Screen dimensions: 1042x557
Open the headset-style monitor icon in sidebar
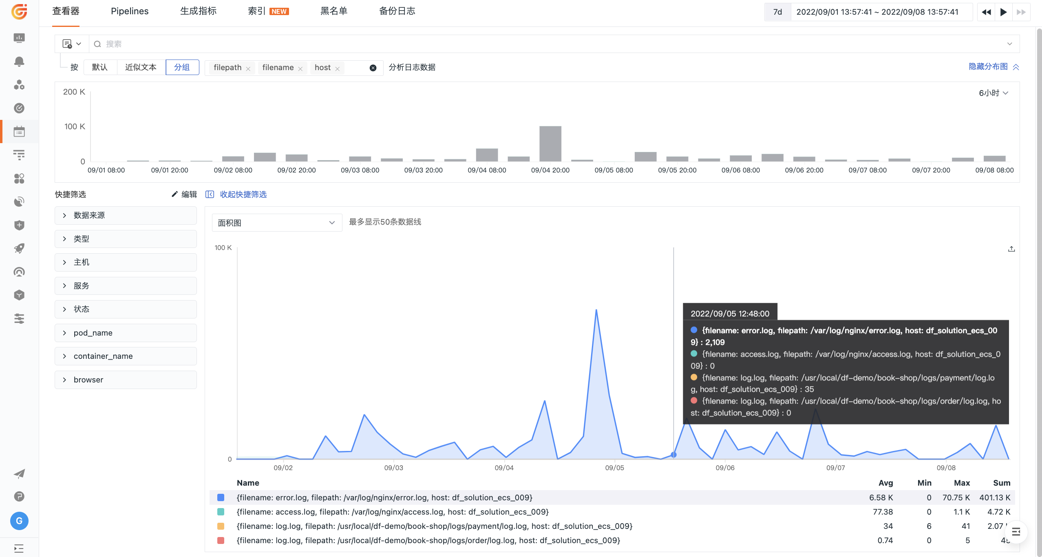pyautogui.click(x=19, y=272)
